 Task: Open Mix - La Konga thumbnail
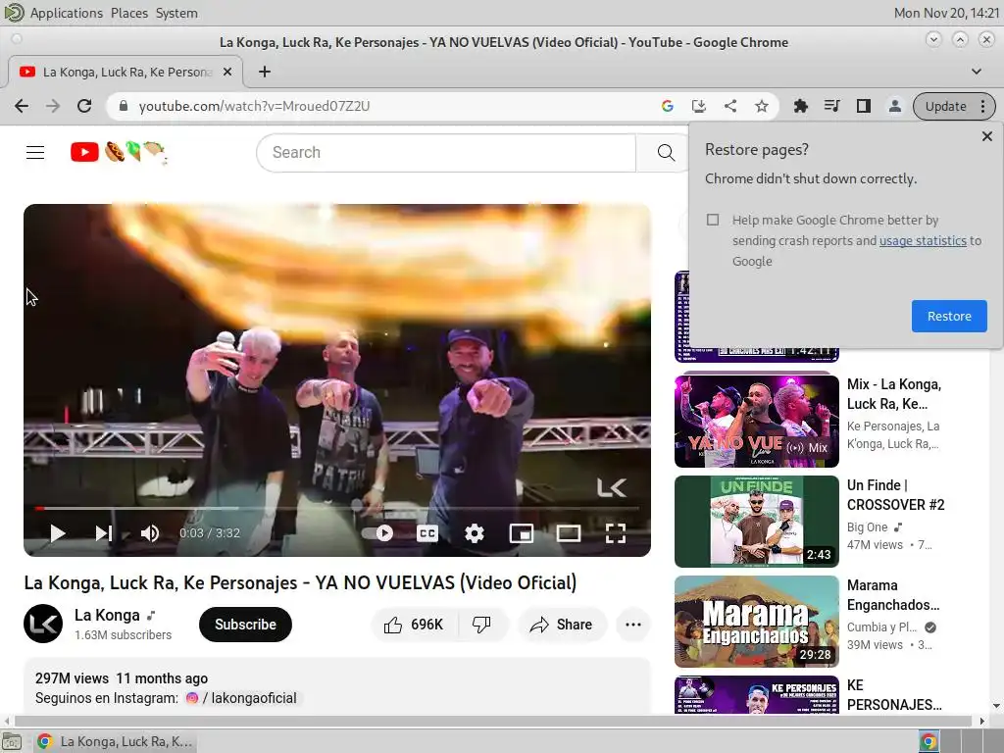(756, 421)
